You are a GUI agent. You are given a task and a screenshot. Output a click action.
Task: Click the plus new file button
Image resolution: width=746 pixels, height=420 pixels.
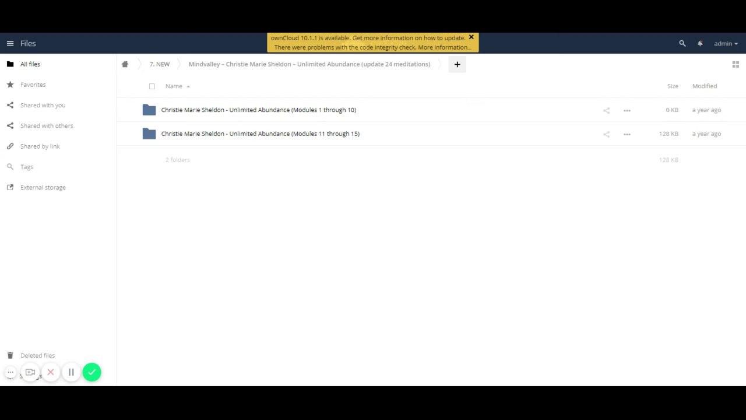click(x=457, y=64)
